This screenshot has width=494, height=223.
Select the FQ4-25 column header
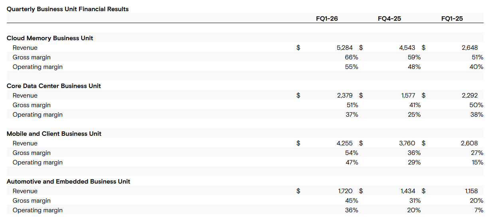[389, 18]
